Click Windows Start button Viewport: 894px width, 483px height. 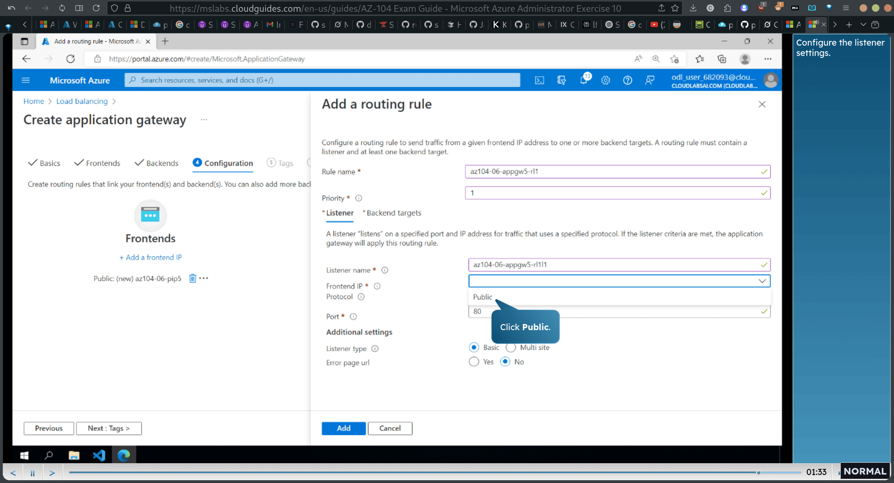24,455
